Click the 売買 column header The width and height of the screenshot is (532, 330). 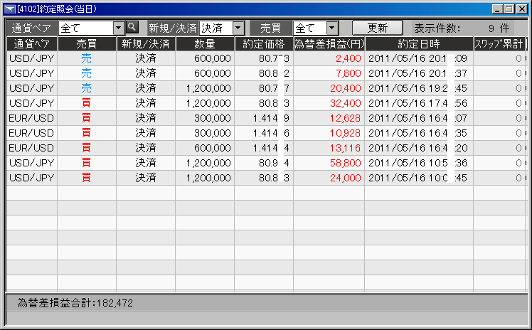86,43
